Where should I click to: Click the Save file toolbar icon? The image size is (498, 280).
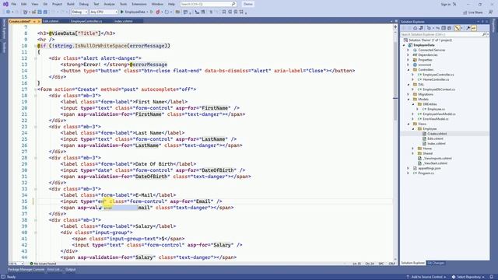click(40, 12)
